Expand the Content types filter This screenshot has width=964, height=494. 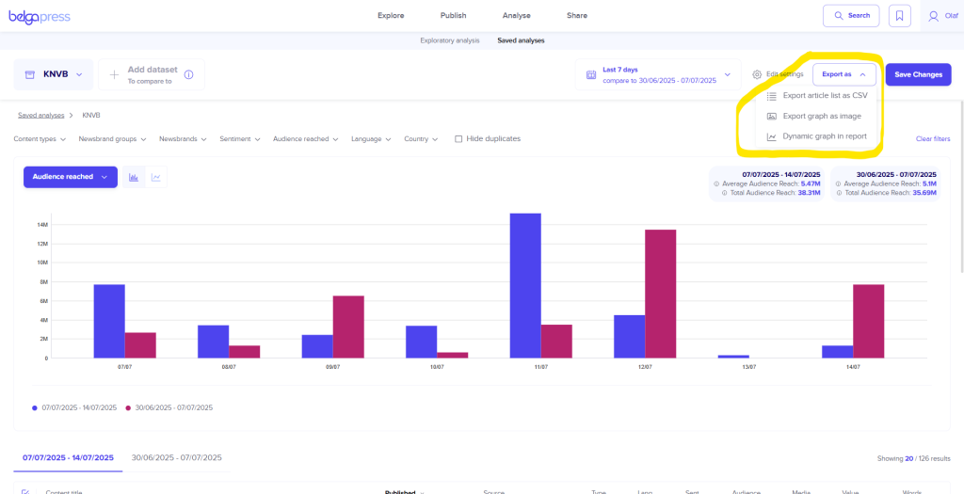click(40, 139)
